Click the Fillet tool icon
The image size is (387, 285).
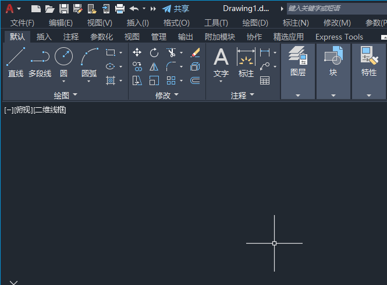coord(171,66)
